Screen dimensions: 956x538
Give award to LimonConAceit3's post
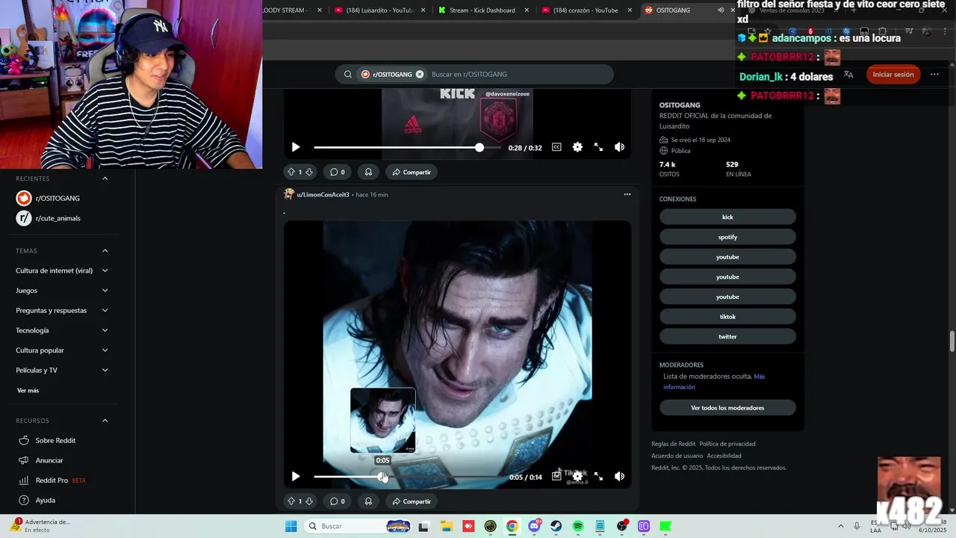[368, 501]
